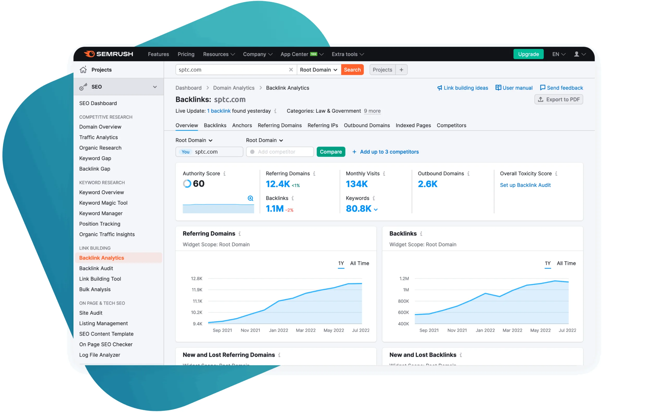Open the 9 more categories link
The width and height of the screenshot is (668, 412).
(372, 111)
